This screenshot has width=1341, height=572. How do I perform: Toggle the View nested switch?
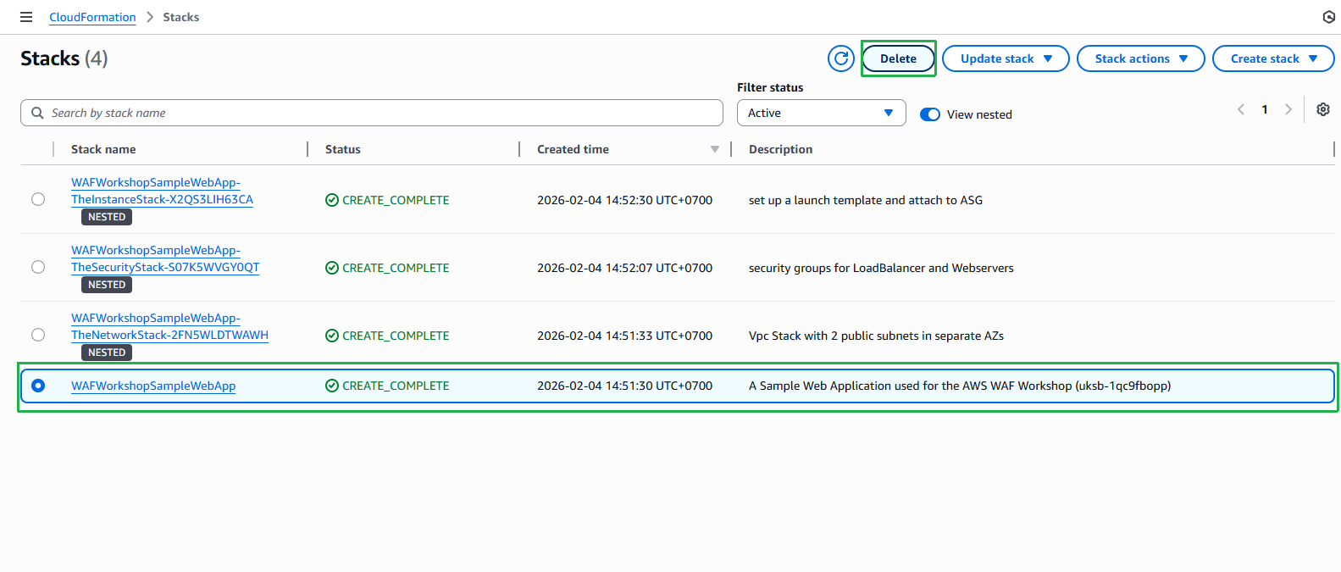pyautogui.click(x=930, y=114)
